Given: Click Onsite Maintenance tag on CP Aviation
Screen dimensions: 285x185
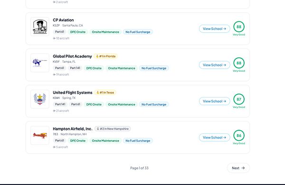Looking at the screenshot, I should [x=105, y=32].
